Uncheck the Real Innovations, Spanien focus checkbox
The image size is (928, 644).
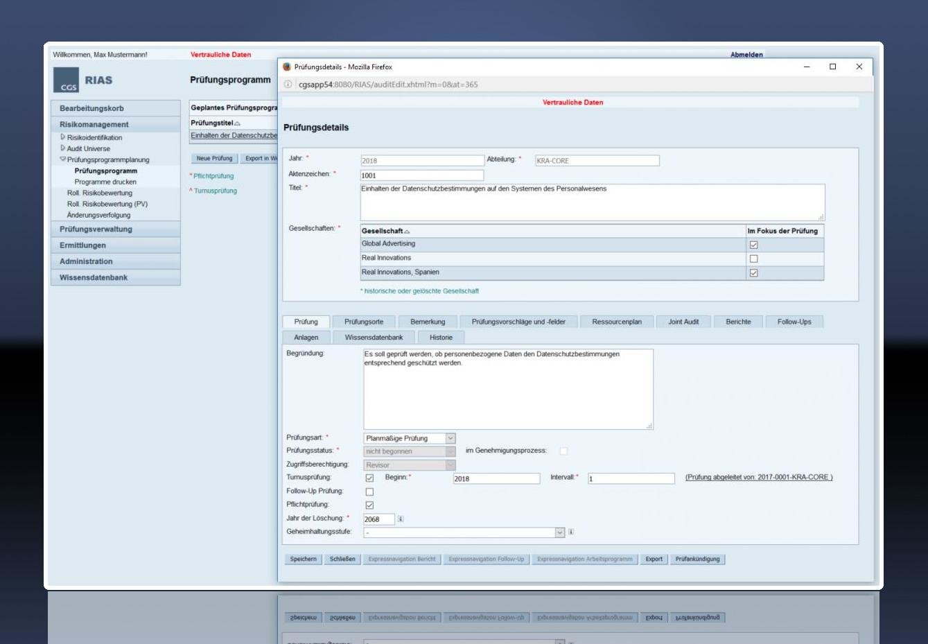tap(753, 273)
